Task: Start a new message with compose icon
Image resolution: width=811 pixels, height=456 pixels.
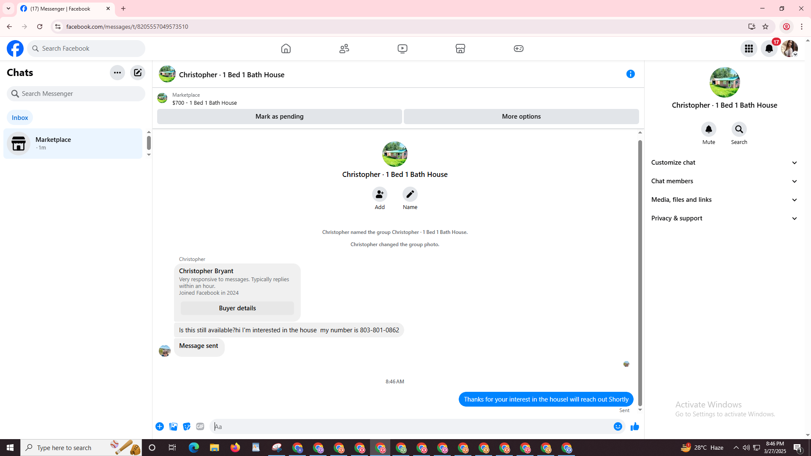Action: click(138, 73)
